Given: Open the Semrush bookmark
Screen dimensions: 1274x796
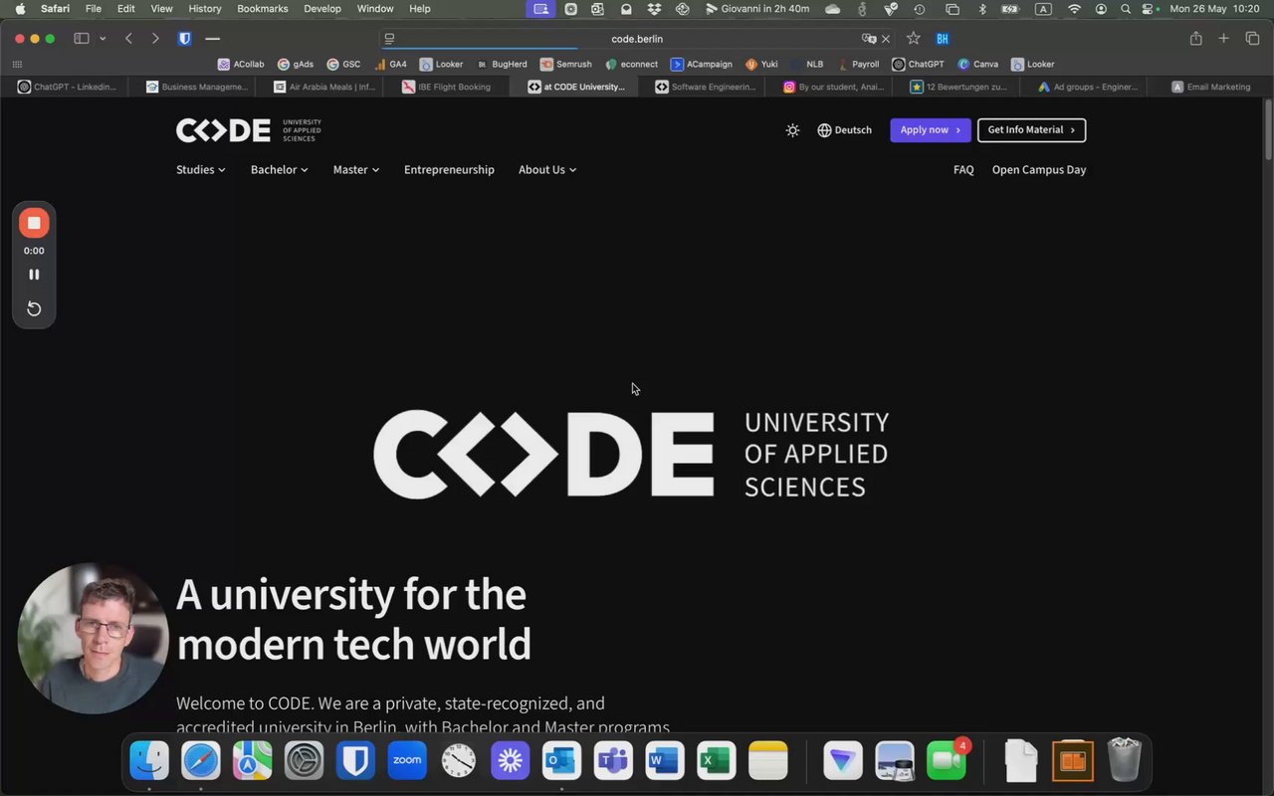Looking at the screenshot, I should tap(565, 64).
